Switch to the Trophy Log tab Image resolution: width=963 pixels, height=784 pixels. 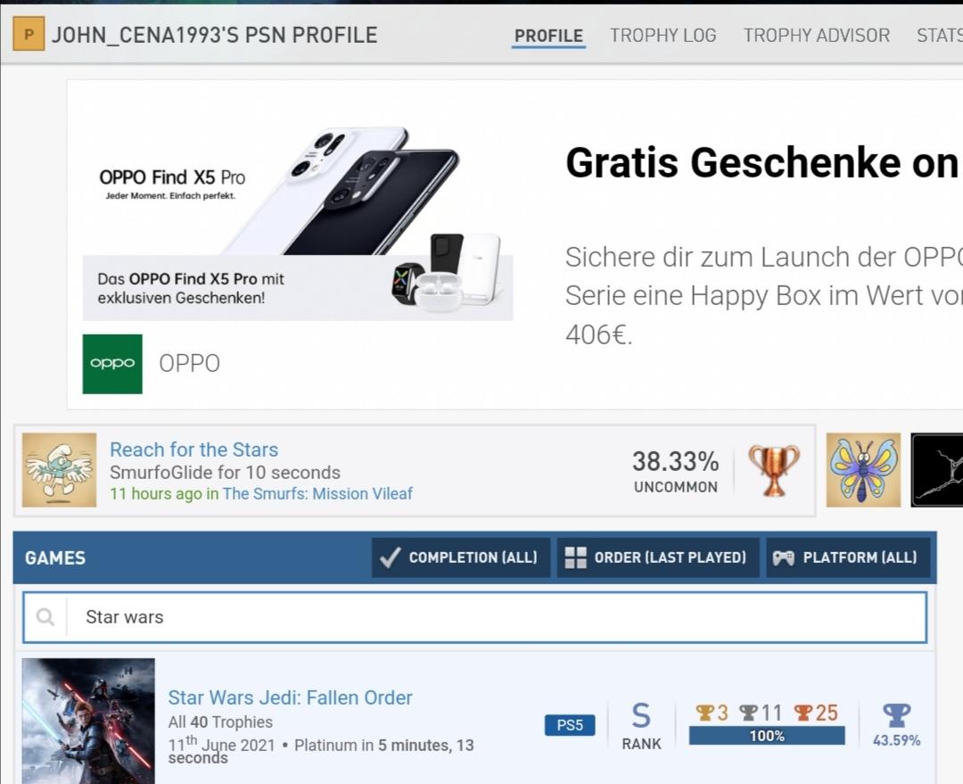663,36
